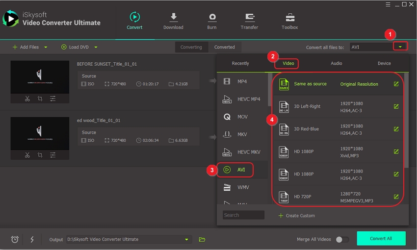Open the schedule alarm clock icon
Viewport: 417px width, 250px height.
coord(15,239)
